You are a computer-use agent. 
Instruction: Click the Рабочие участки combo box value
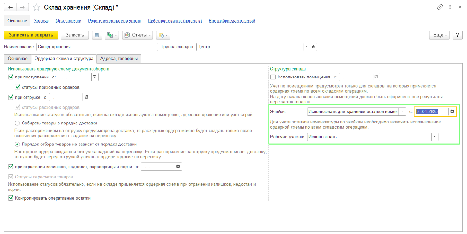point(369,137)
